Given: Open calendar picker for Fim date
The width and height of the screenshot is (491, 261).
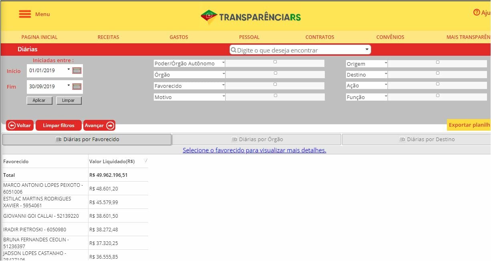Looking at the screenshot, I should tap(77, 87).
